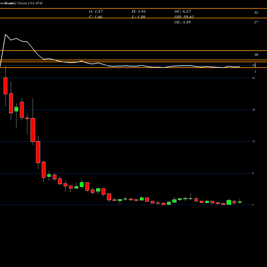Click the '6' candlestick axis label
267x267 pixels.
pos(253,173)
